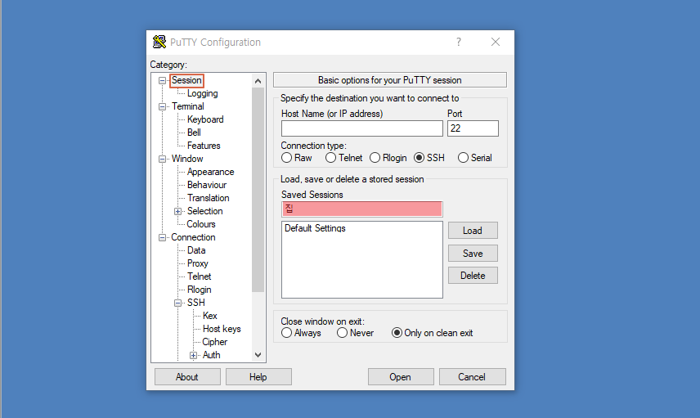Click the Saved Sessions name field

(362, 209)
